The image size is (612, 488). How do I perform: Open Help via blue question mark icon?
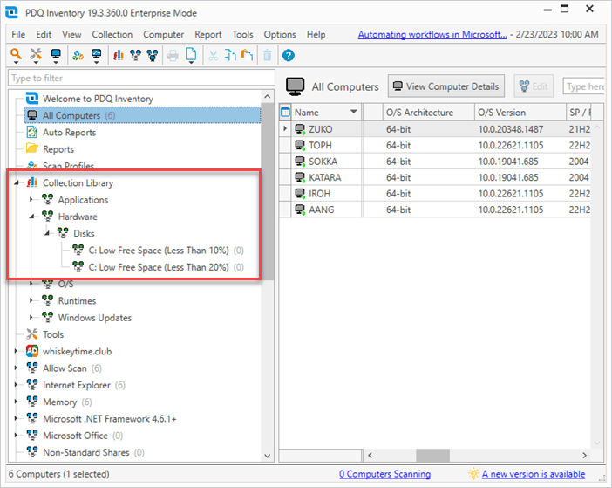click(x=288, y=56)
